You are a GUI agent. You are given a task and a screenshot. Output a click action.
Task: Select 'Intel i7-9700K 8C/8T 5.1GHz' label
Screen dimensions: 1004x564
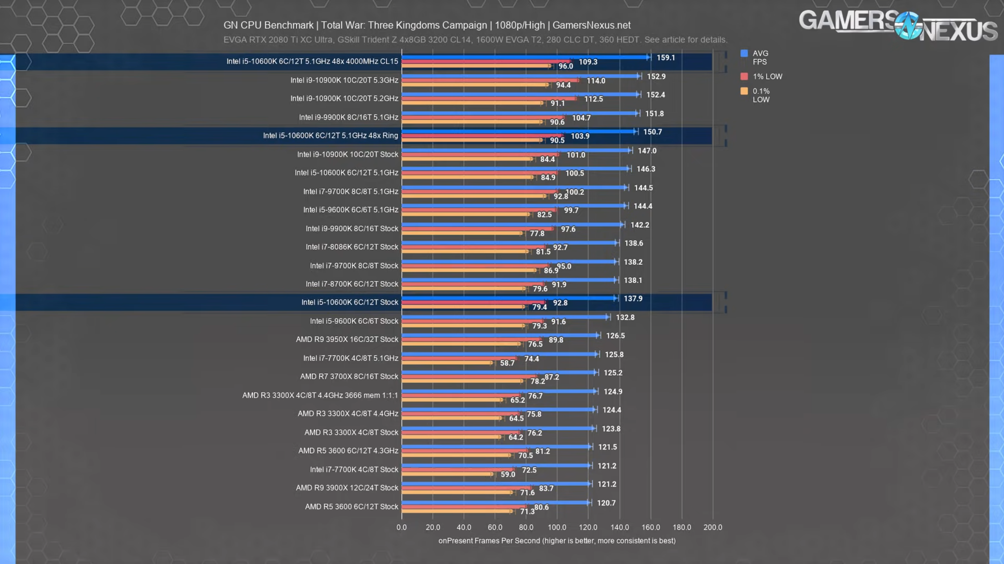351,192
